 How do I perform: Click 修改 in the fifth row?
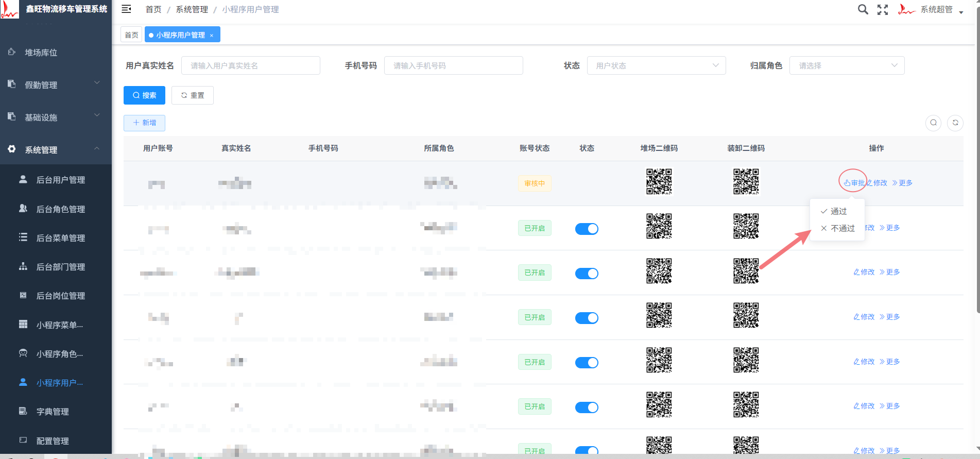coord(864,362)
